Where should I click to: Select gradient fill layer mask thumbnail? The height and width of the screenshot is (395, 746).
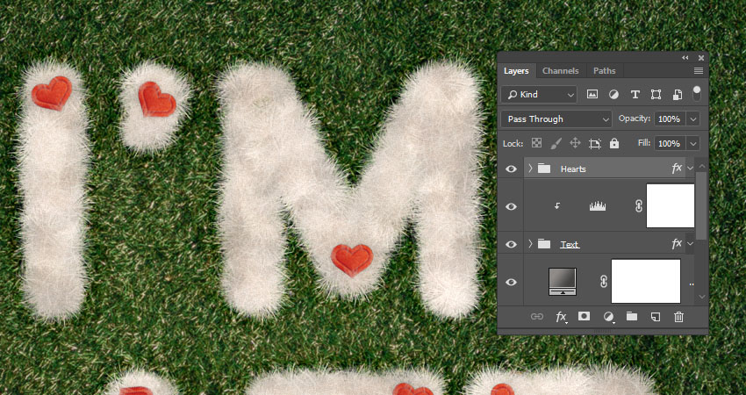[646, 281]
